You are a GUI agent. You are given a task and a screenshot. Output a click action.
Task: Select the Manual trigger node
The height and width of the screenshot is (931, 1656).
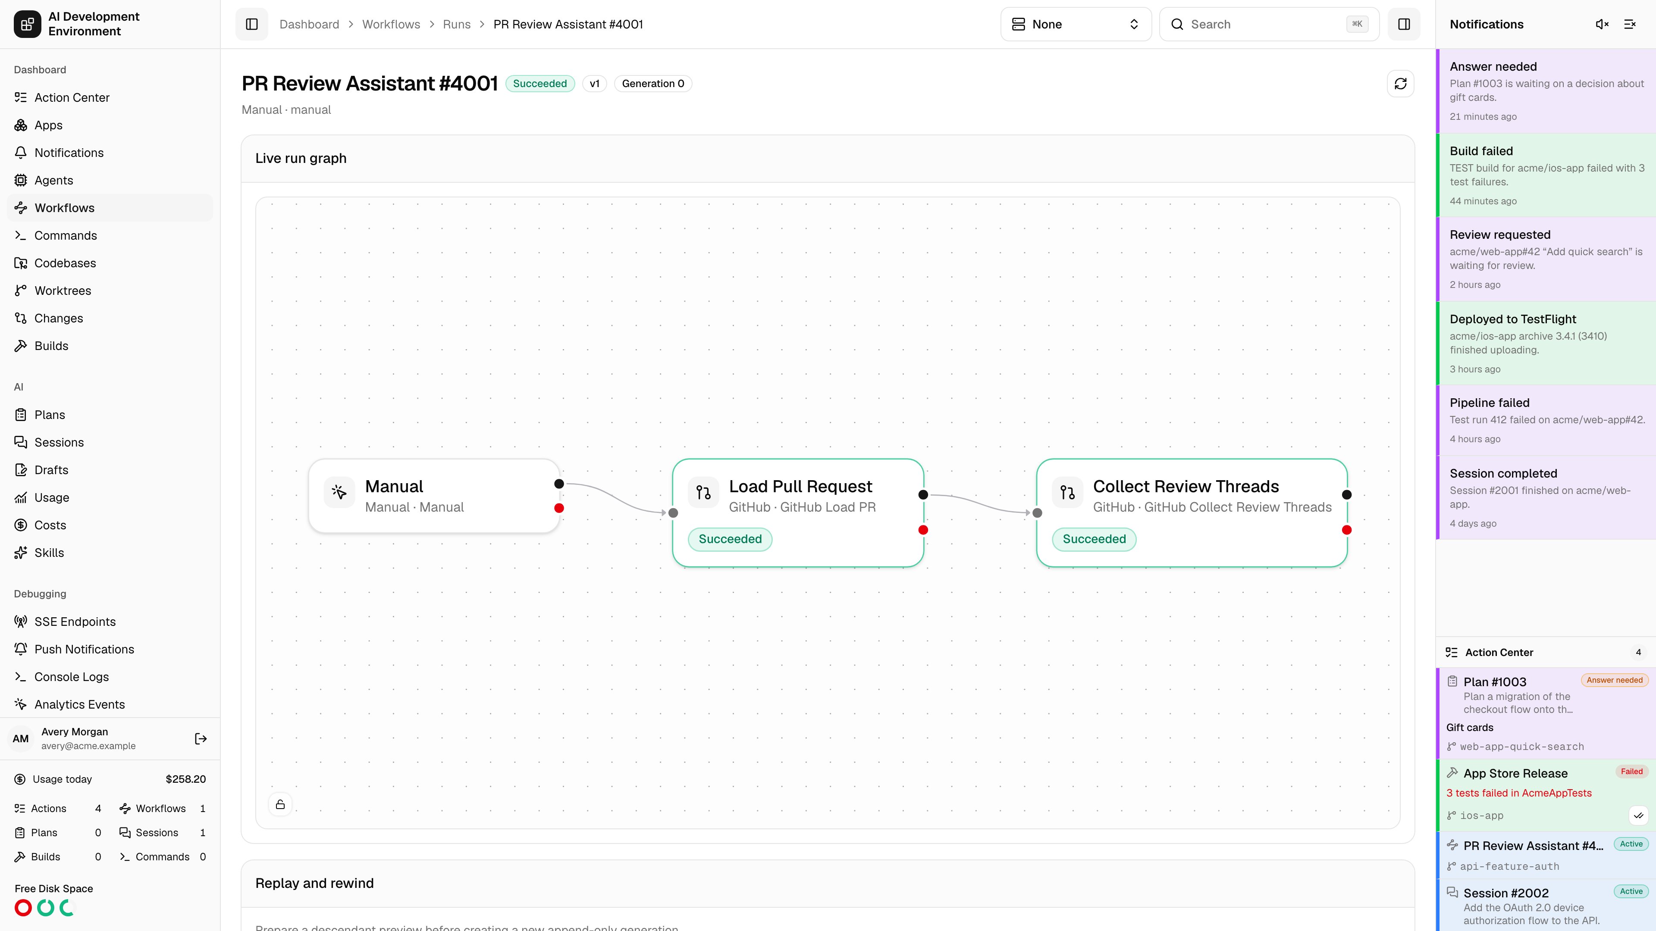point(434,496)
